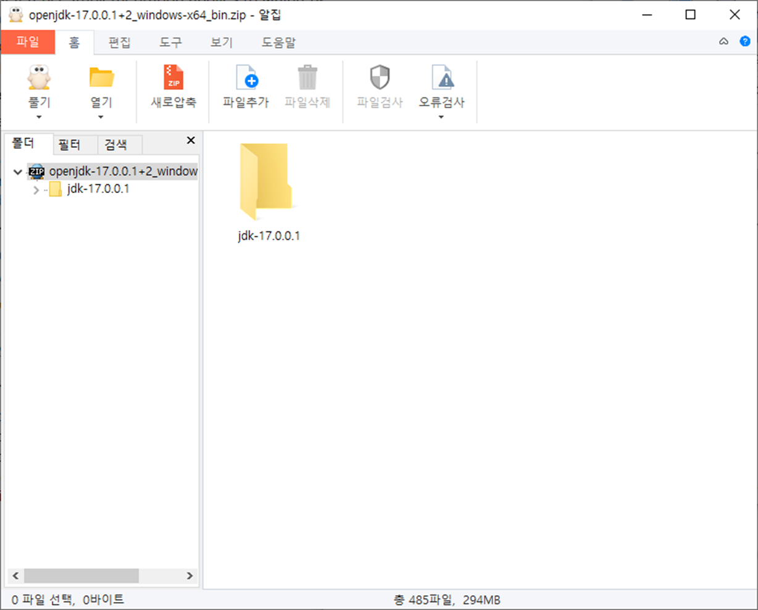758x610 pixels.
Task: Click the 파일검사 shield icon
Action: tap(380, 78)
